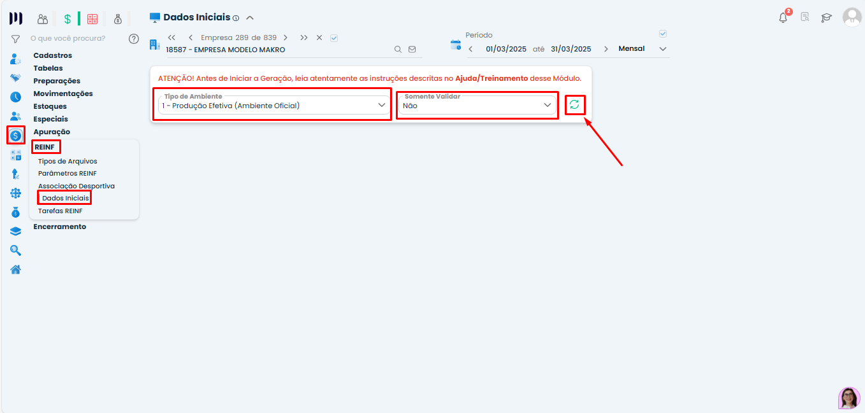The width and height of the screenshot is (865, 413).
Task: Toggle the checkbox above the period selector
Action: pyautogui.click(x=663, y=34)
